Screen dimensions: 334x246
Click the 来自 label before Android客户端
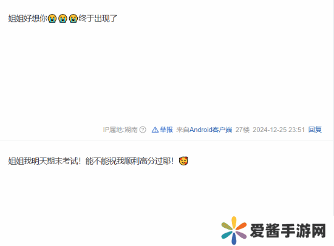tap(183, 130)
